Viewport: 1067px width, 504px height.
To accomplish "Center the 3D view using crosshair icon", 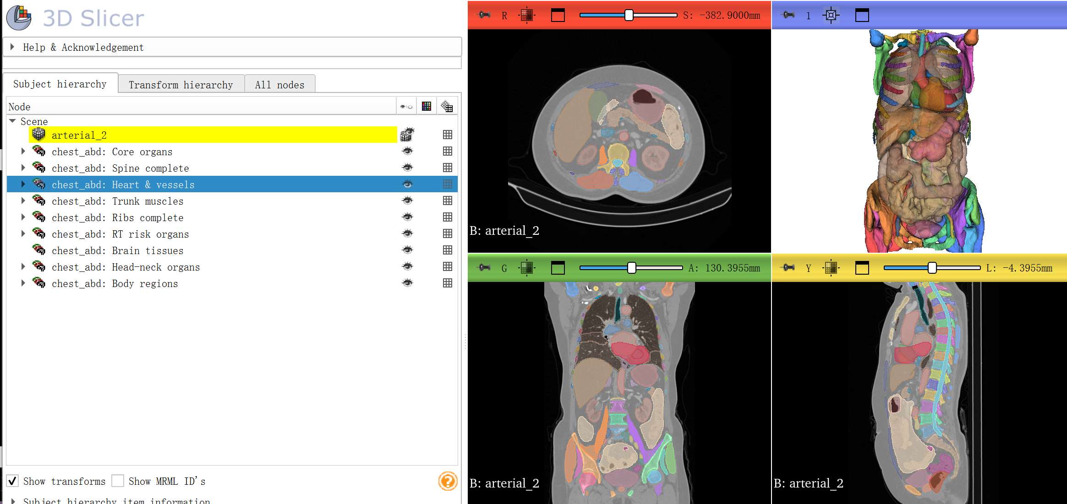I will 831,15.
